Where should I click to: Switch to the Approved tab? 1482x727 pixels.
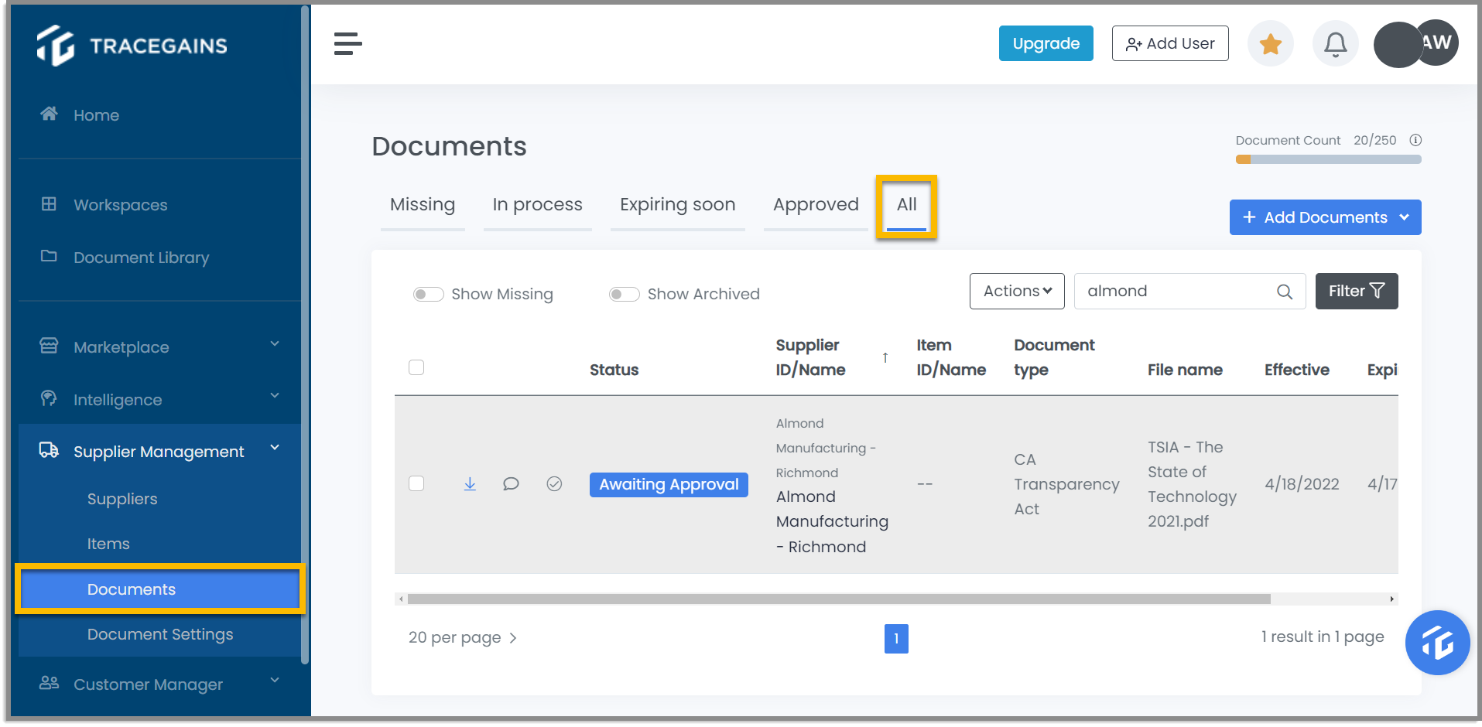(x=815, y=204)
